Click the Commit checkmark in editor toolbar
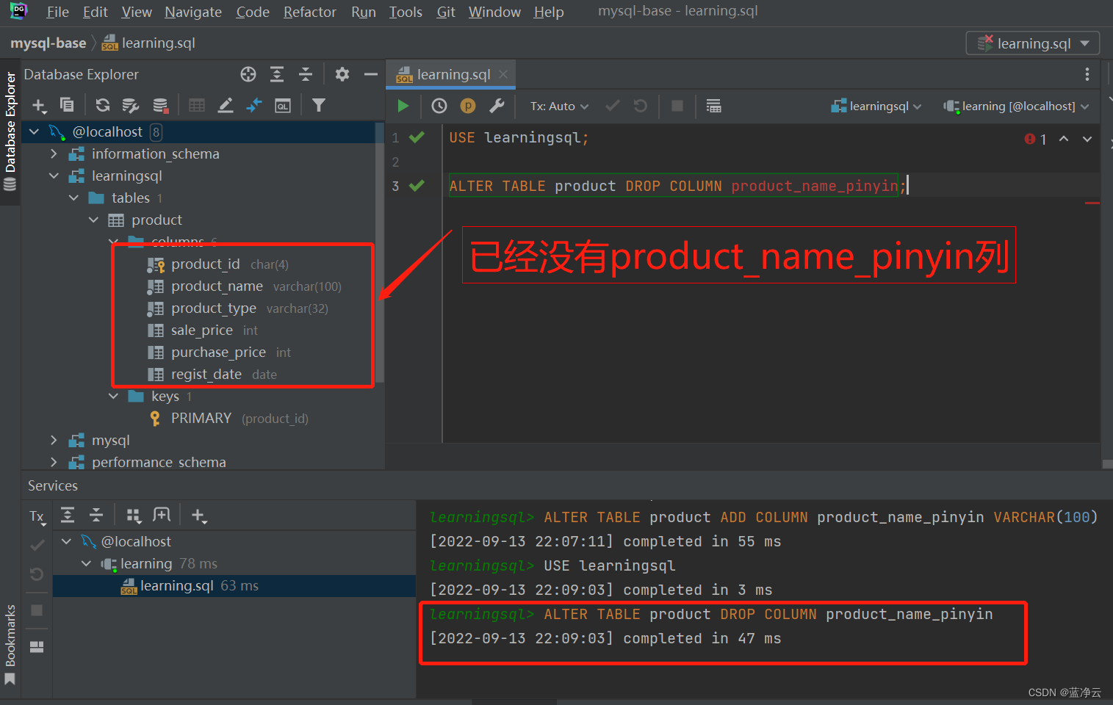This screenshot has width=1113, height=705. click(x=612, y=106)
